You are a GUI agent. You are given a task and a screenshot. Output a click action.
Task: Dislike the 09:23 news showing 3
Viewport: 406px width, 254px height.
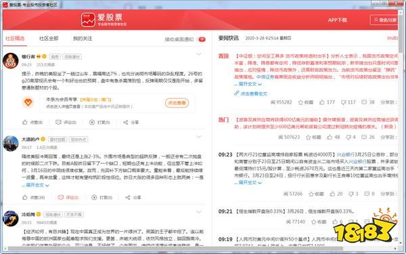[353, 194]
